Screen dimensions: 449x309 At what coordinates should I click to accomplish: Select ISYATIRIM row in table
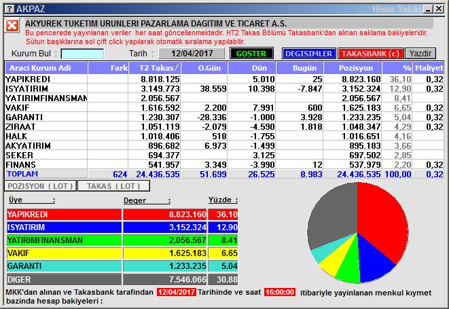(224, 88)
